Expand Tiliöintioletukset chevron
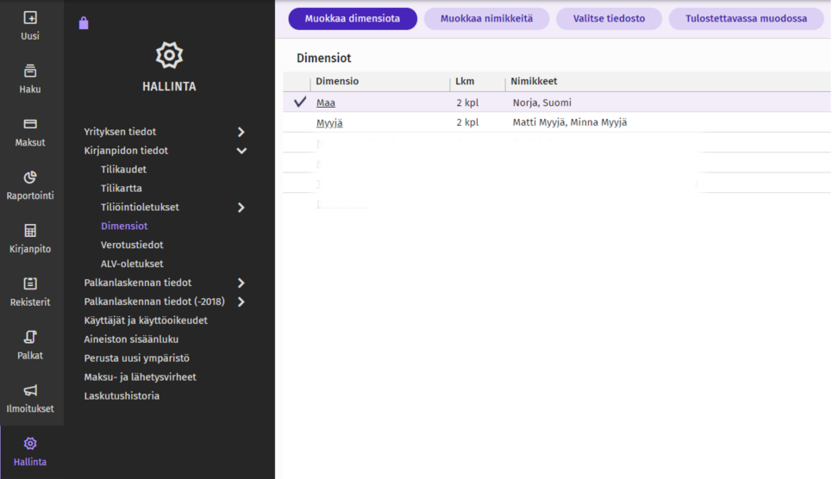The image size is (832, 479). (241, 208)
